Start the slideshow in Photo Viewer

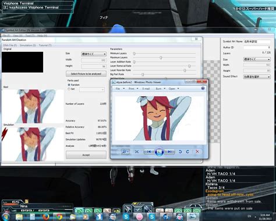(159, 152)
